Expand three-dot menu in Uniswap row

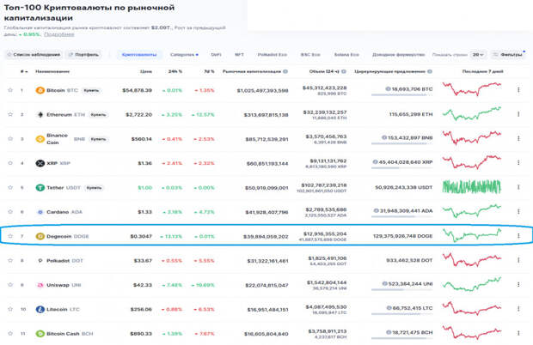[518, 285]
